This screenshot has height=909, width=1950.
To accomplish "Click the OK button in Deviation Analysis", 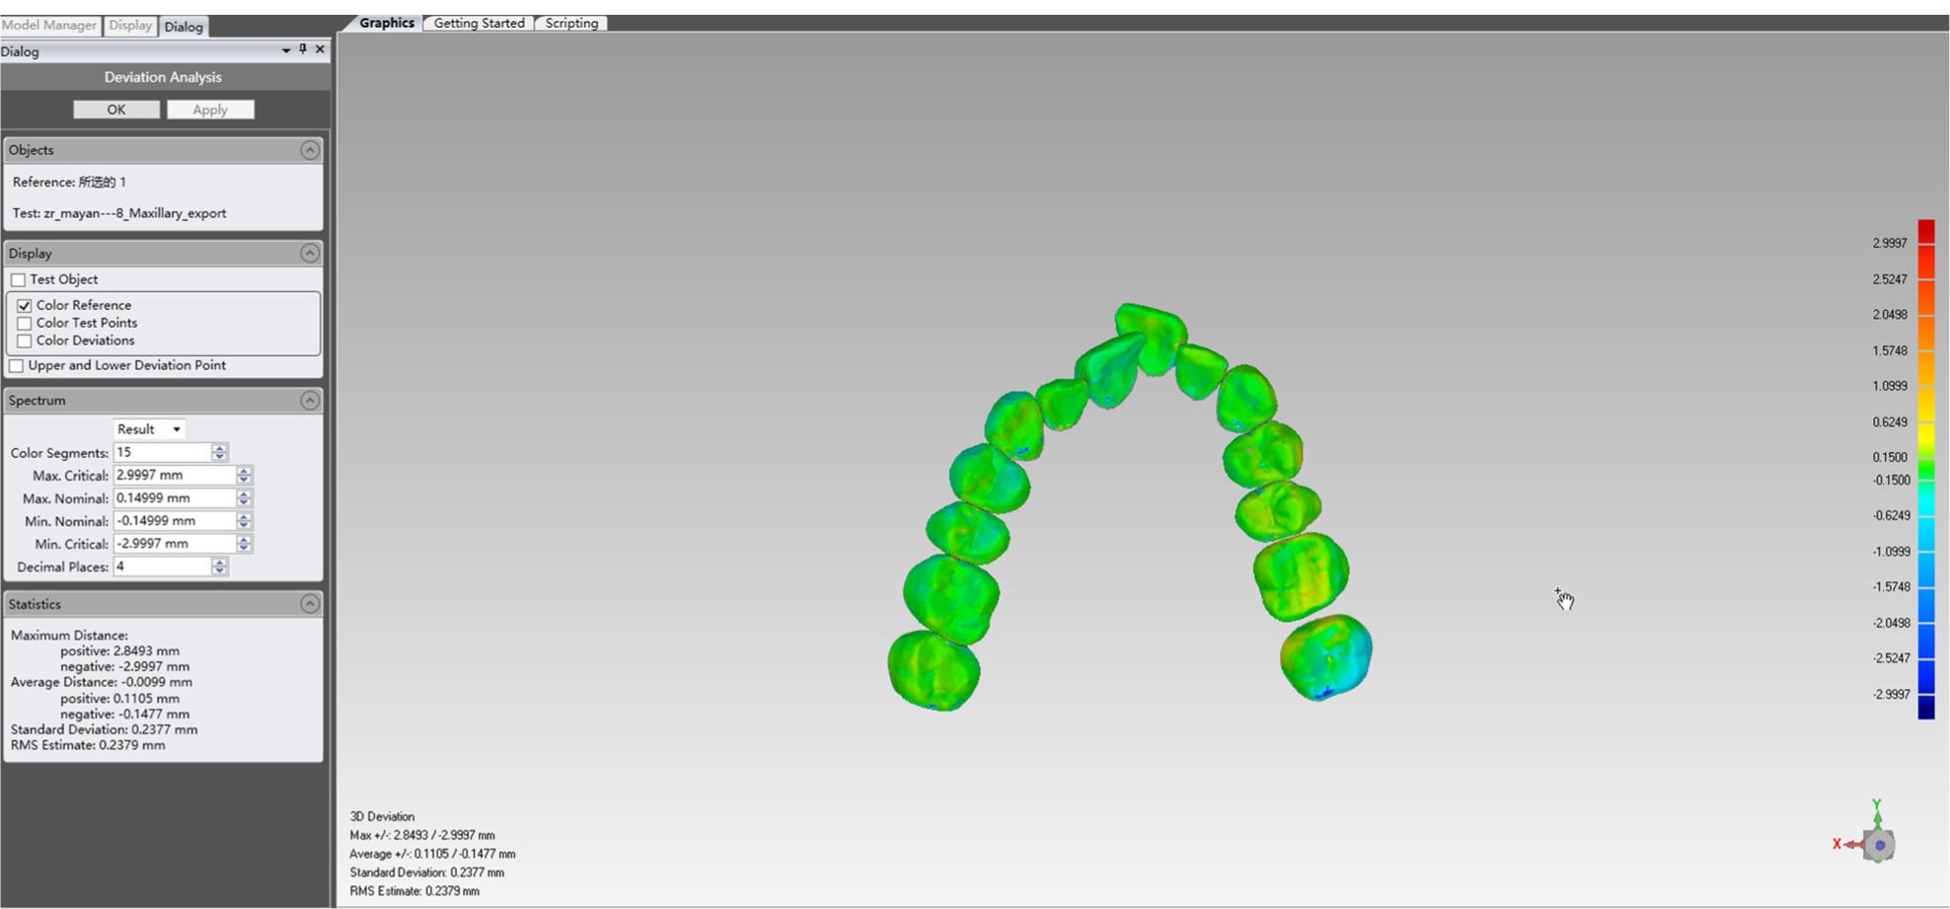I will tap(115, 109).
